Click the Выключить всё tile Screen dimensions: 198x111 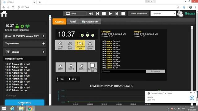click(93, 67)
